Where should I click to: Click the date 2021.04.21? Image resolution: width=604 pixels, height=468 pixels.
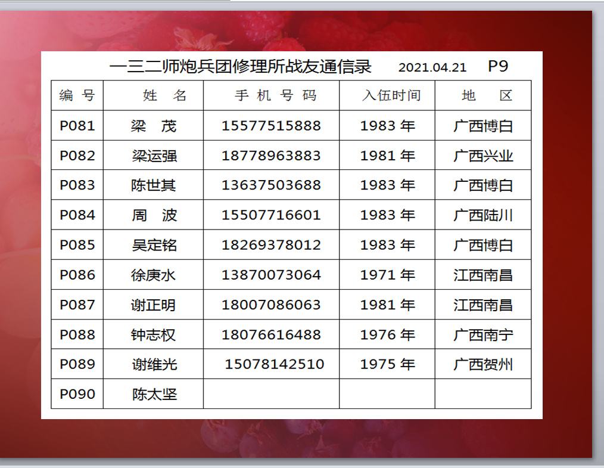click(x=432, y=67)
